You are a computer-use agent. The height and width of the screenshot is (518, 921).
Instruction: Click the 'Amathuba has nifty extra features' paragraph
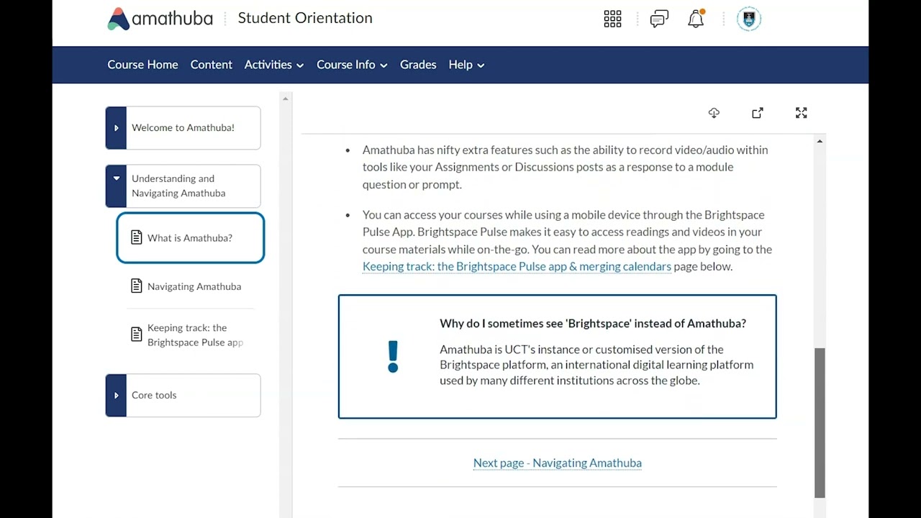pos(565,167)
